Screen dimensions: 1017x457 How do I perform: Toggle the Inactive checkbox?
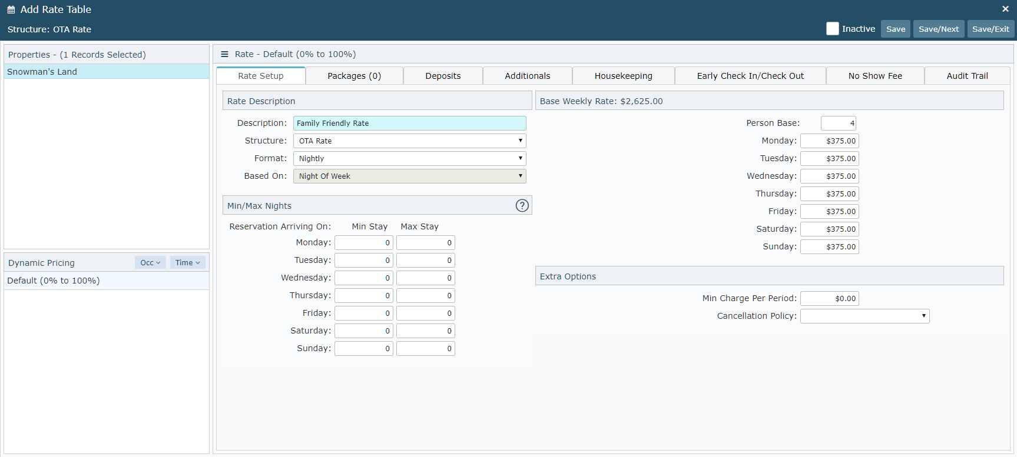pyautogui.click(x=832, y=29)
